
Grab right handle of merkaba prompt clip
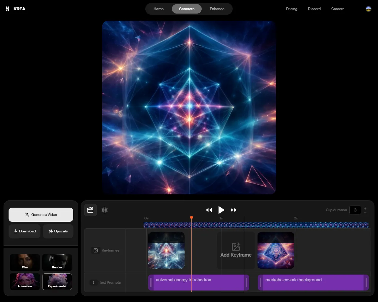(x=366, y=283)
